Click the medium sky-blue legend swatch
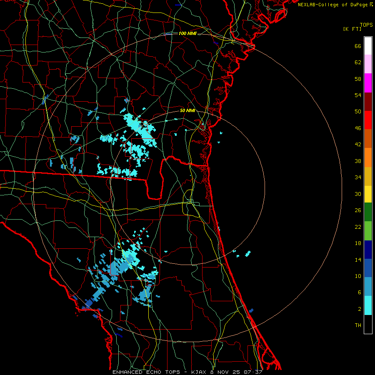Image resolution: width=375 pixels, height=375 pixels. click(368, 287)
